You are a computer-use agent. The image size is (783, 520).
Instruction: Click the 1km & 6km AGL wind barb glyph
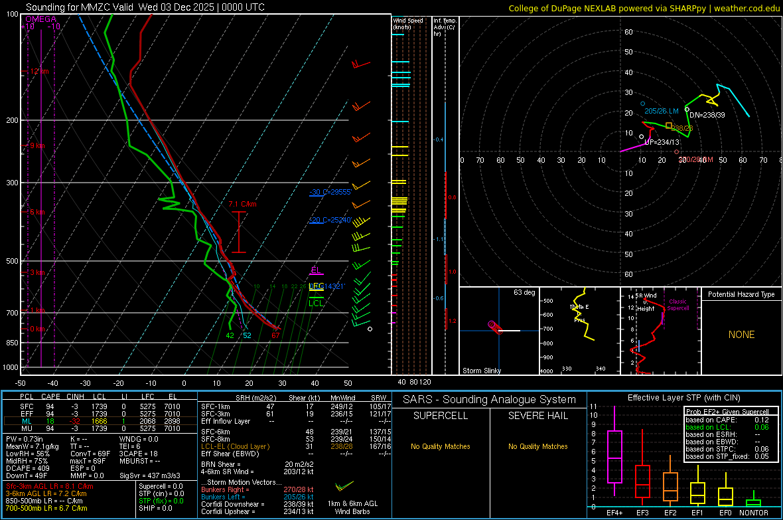click(x=344, y=485)
